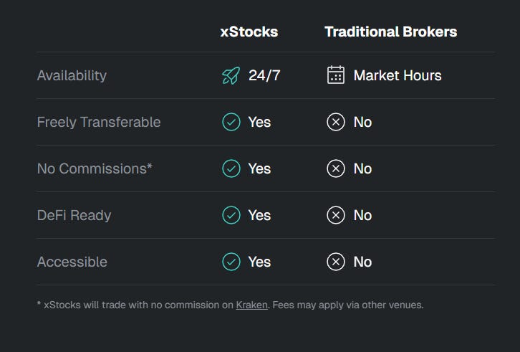The width and height of the screenshot is (520, 352).
Task: Click the rocket icon beside 24/7
Action: tap(231, 75)
